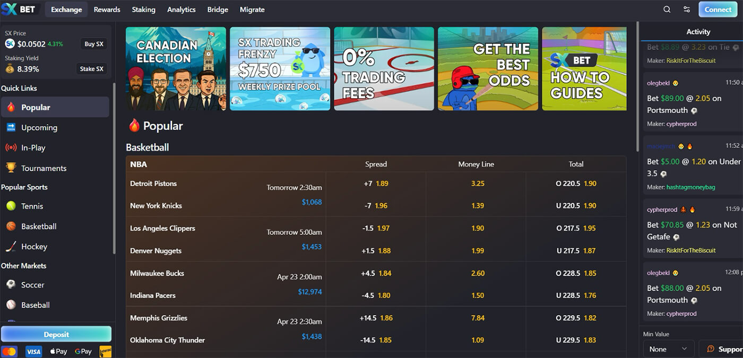This screenshot has width=743, height=358.
Task: Click the Buy SX button
Action: click(x=93, y=44)
